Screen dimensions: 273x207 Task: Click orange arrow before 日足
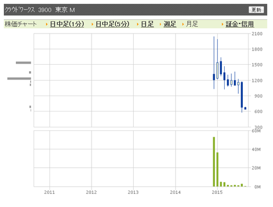pyautogui.click(x=138, y=24)
